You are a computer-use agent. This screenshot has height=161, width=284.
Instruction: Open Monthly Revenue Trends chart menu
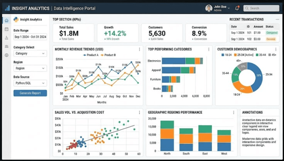click(139, 49)
